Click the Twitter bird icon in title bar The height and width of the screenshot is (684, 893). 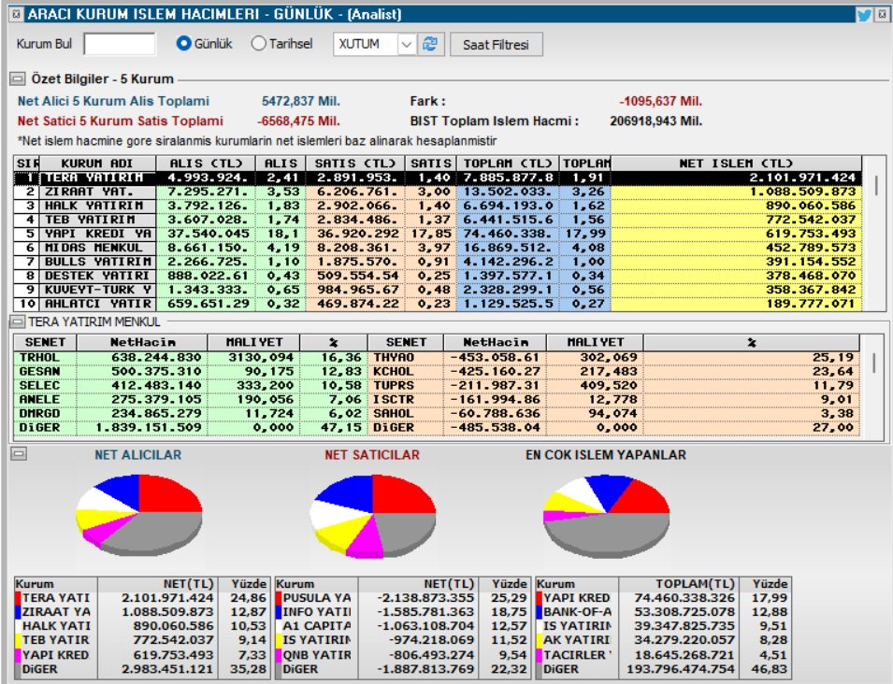tap(863, 15)
